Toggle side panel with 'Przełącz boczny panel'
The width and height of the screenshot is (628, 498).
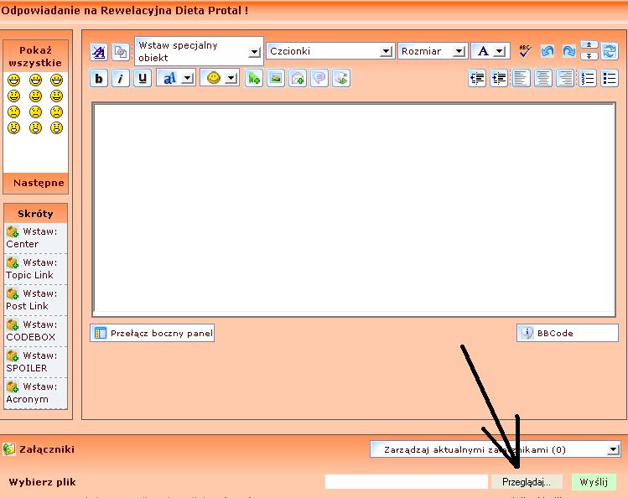(153, 333)
